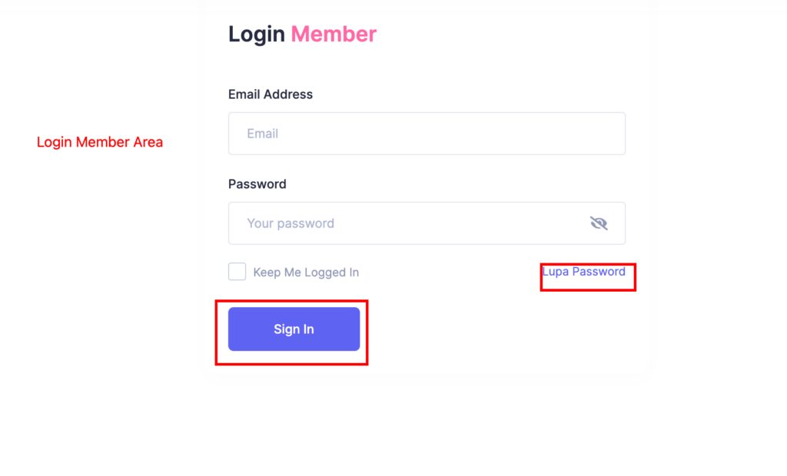Screen dimensions: 787x476
Task: Open the Lupa Password link
Action: pos(583,271)
